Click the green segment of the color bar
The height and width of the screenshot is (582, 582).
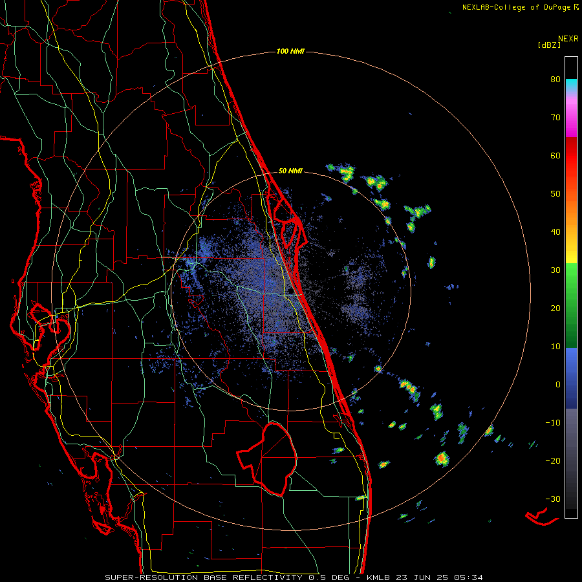[571, 305]
